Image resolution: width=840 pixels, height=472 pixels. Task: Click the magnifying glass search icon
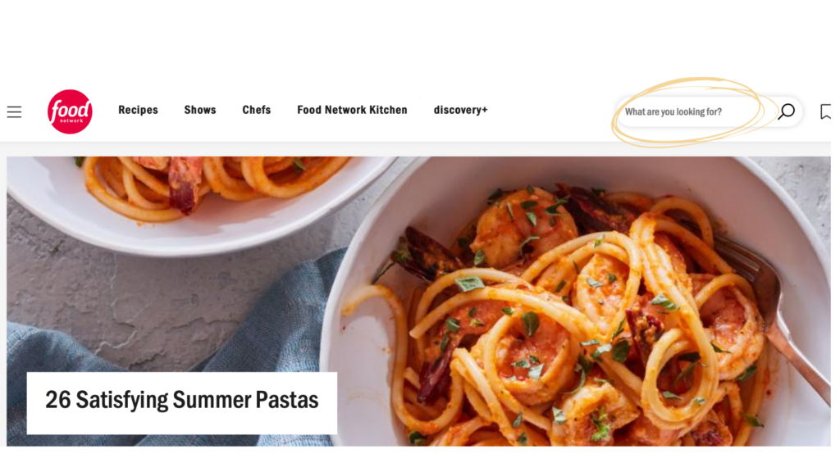786,111
